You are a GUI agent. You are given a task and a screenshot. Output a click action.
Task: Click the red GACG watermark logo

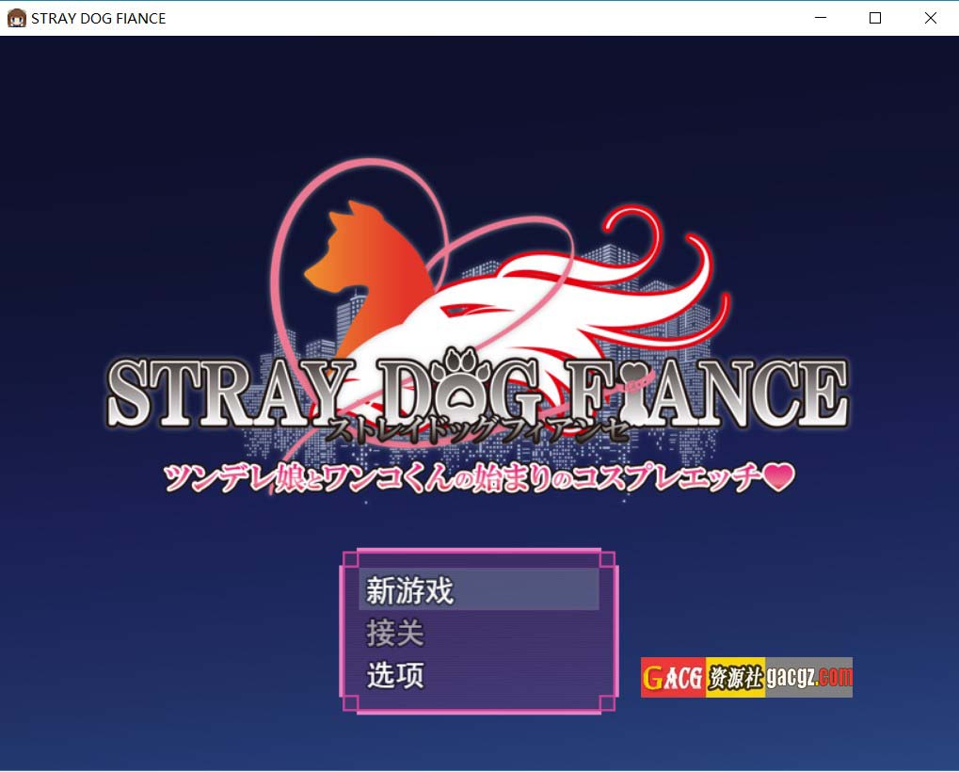[x=673, y=677]
